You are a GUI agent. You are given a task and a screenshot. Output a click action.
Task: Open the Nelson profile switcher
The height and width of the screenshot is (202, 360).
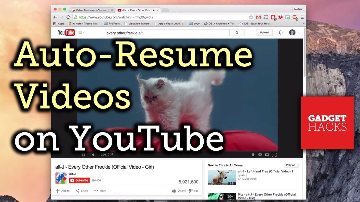tap(299, 9)
